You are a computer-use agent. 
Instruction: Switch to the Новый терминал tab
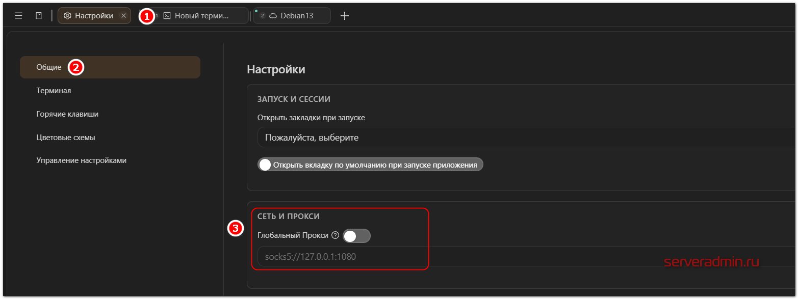pos(196,16)
